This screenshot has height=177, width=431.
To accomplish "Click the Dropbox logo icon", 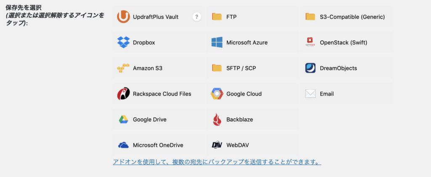I will tap(123, 42).
